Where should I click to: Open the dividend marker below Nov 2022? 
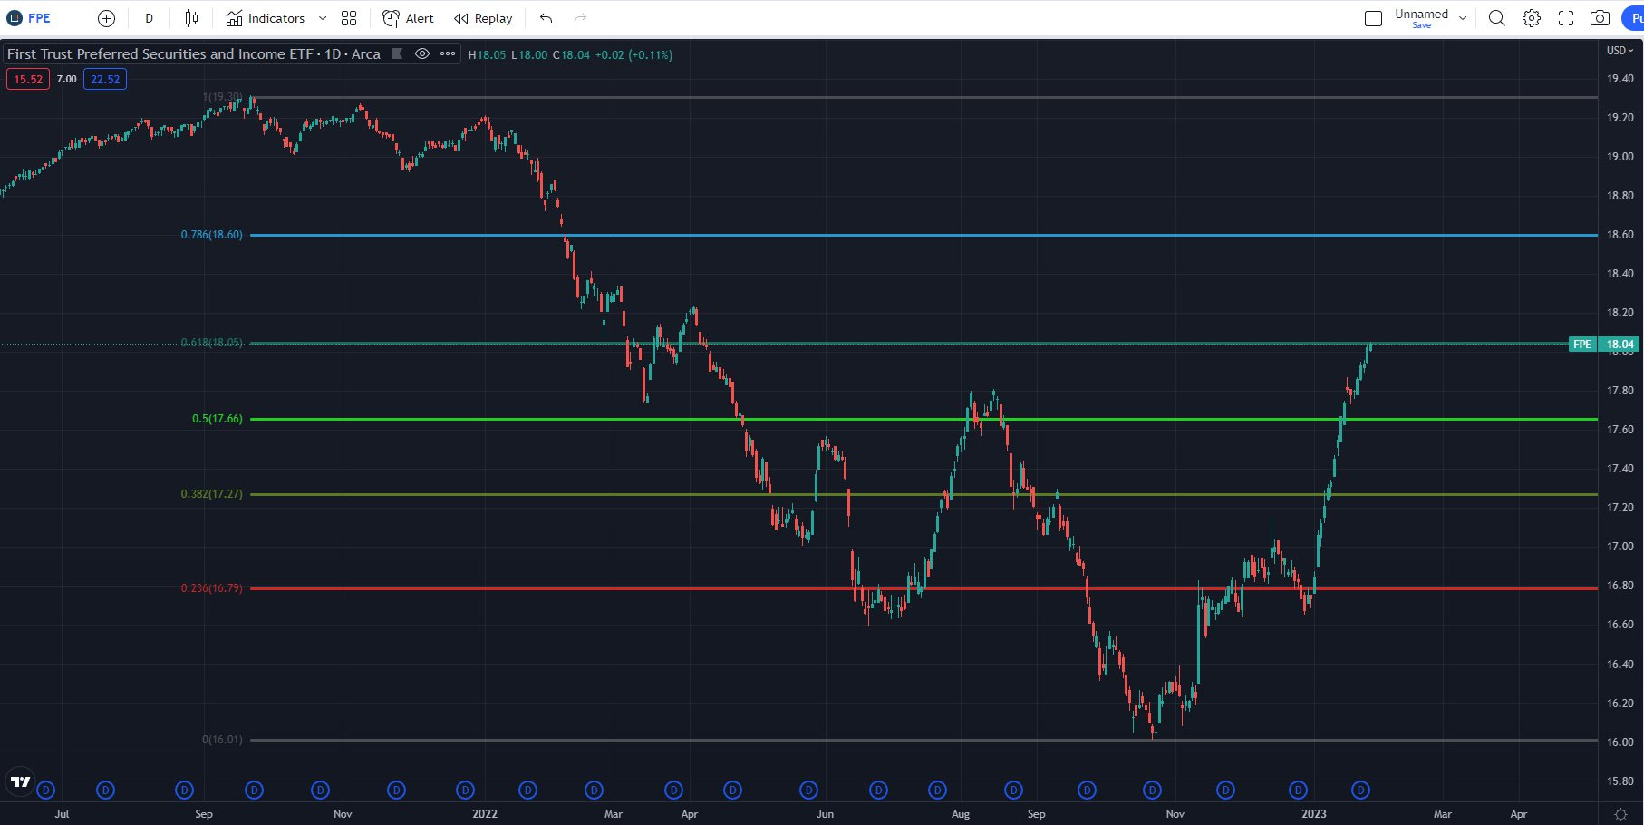point(1152,791)
